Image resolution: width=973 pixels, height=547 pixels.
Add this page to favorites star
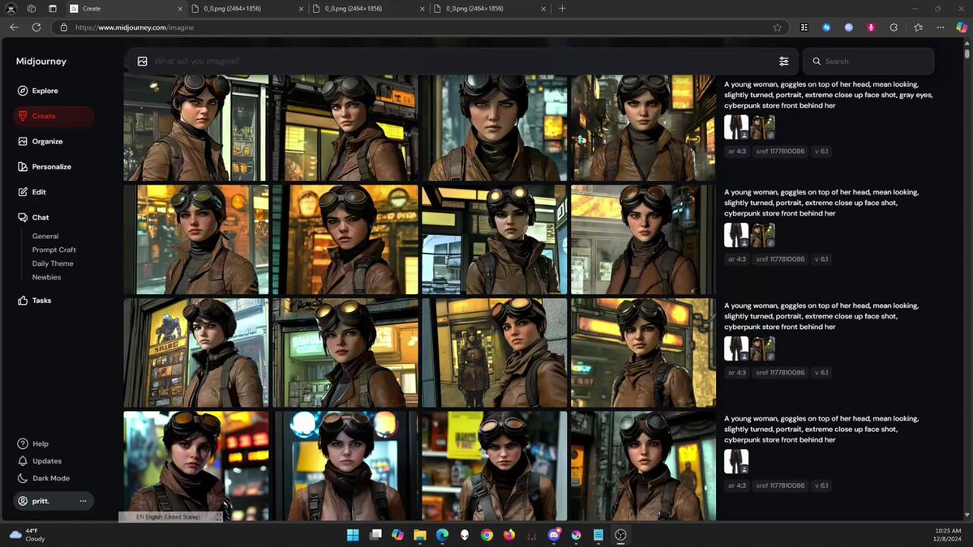[778, 27]
